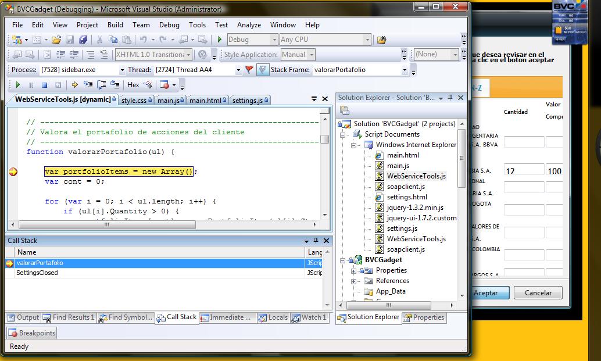Open the Build menu

[x=115, y=25]
